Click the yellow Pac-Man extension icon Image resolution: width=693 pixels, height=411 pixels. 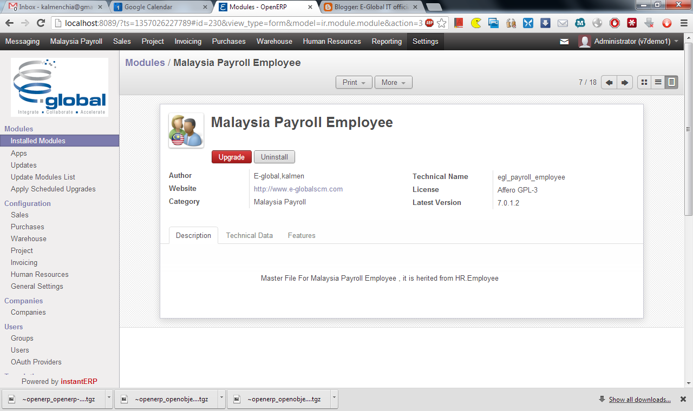(x=476, y=23)
